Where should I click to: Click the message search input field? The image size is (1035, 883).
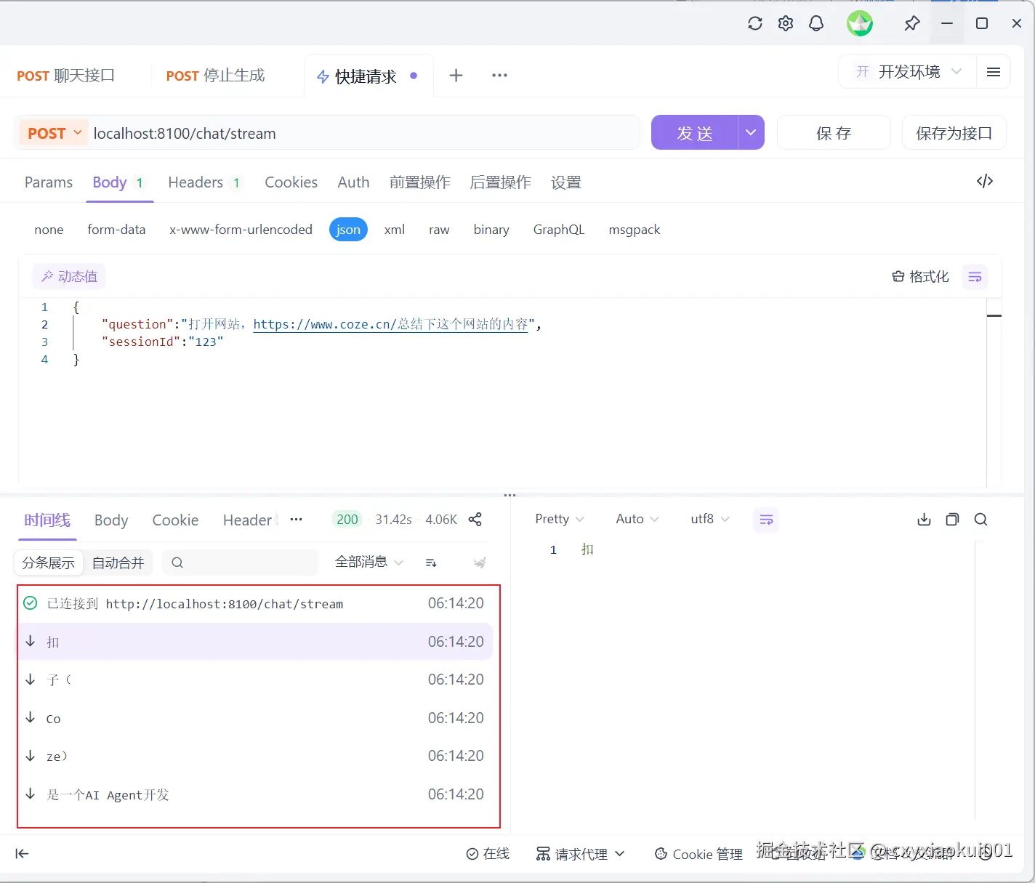pos(240,563)
